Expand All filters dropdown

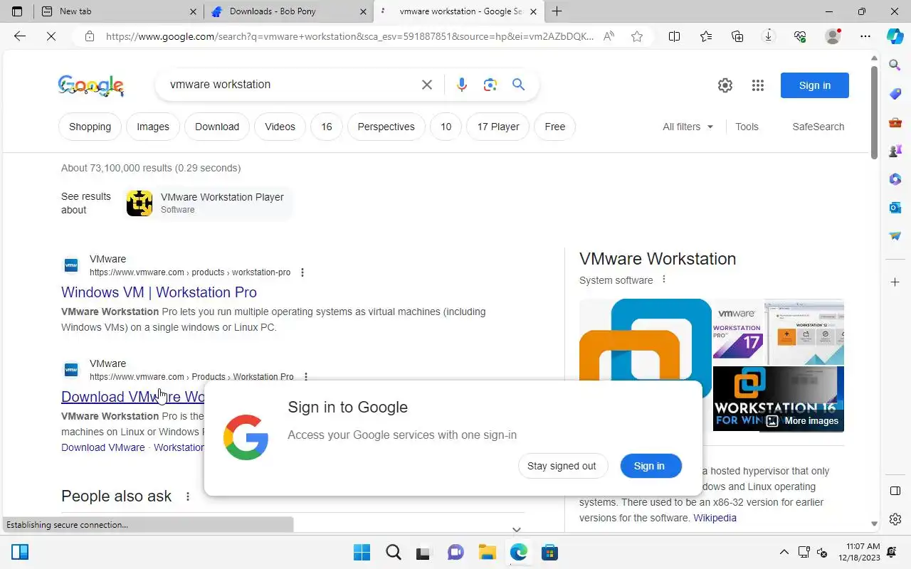click(x=688, y=127)
